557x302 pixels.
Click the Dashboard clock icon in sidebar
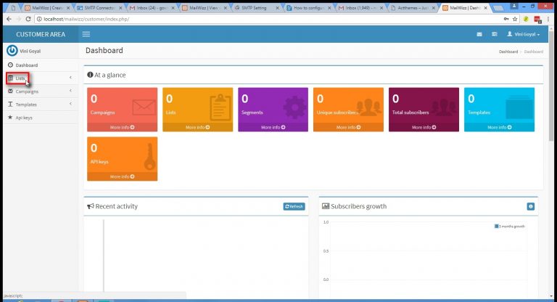[x=10, y=65]
